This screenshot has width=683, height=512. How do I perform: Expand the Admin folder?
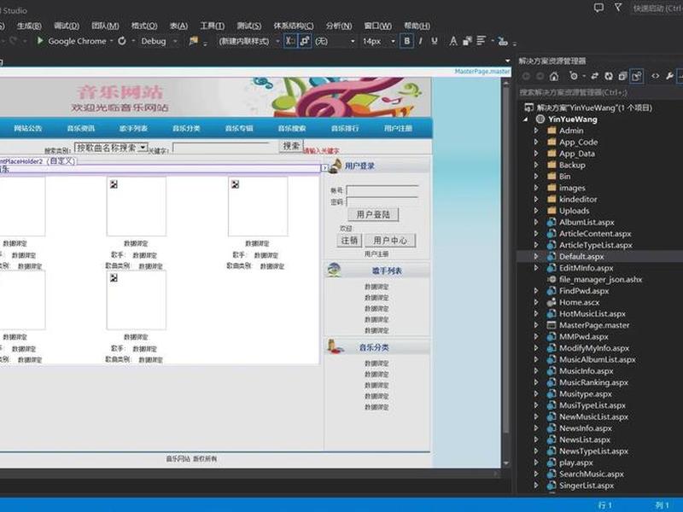pos(536,131)
